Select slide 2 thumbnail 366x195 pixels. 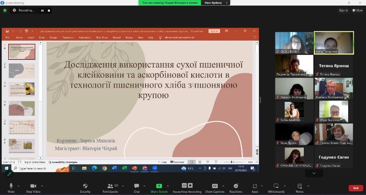pyautogui.click(x=22, y=71)
